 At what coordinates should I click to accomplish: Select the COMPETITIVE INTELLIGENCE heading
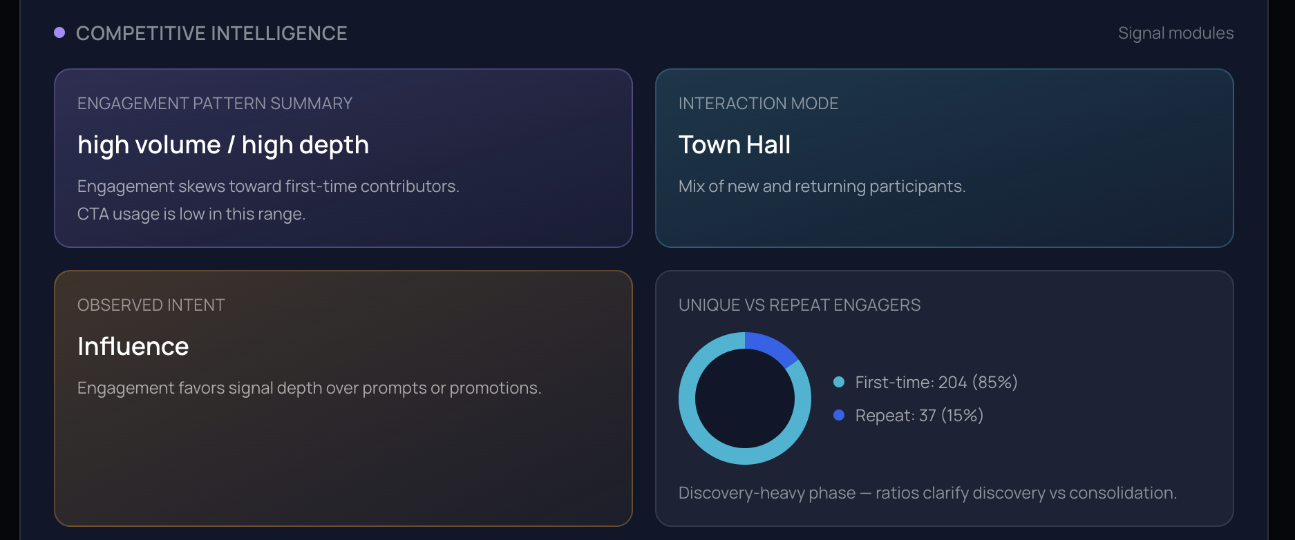click(x=211, y=32)
